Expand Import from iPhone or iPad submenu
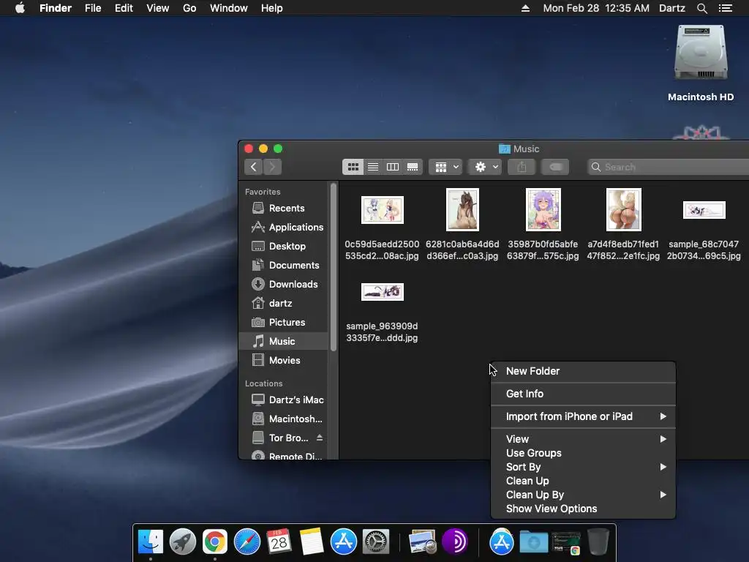The image size is (749, 562). tap(583, 416)
